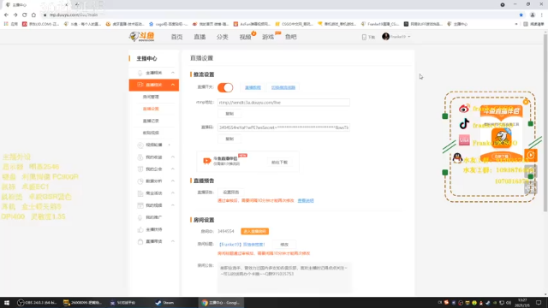Open the 直播教程 link beside the switch
Image resolution: width=548 pixels, height=308 pixels.
click(253, 87)
